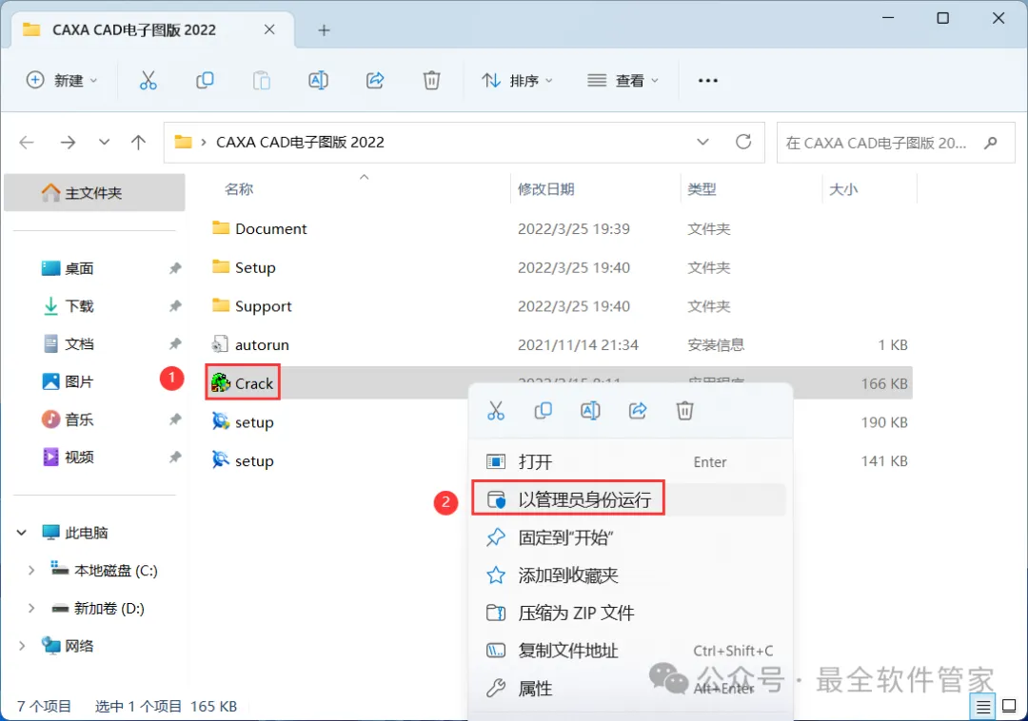
Task: Open the three-dot more options menu
Action: (x=708, y=81)
